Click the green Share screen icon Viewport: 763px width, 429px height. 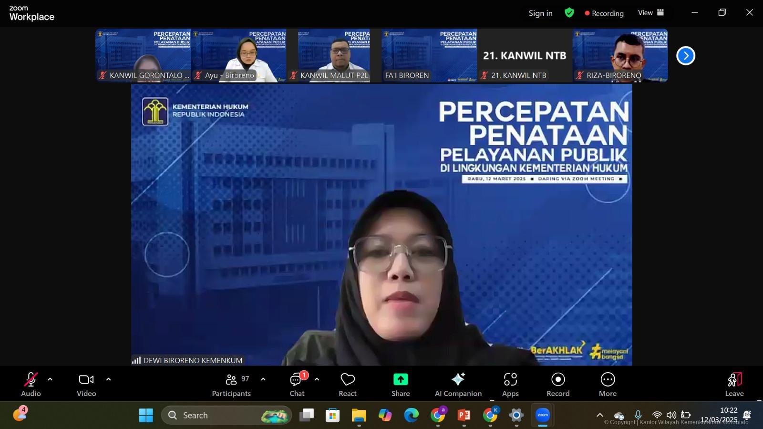click(401, 379)
